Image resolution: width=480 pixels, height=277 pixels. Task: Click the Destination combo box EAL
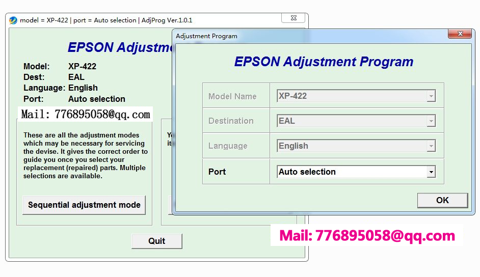click(x=356, y=121)
